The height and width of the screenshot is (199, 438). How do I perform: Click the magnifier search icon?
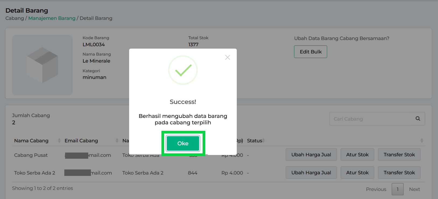418,119
